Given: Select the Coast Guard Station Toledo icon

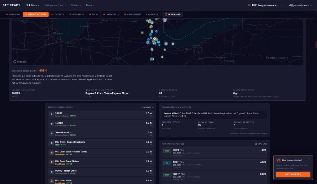Looking at the screenshot, I should pyautogui.click(x=52, y=153).
